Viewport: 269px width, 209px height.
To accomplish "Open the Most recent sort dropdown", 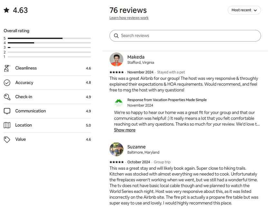I will (x=244, y=10).
